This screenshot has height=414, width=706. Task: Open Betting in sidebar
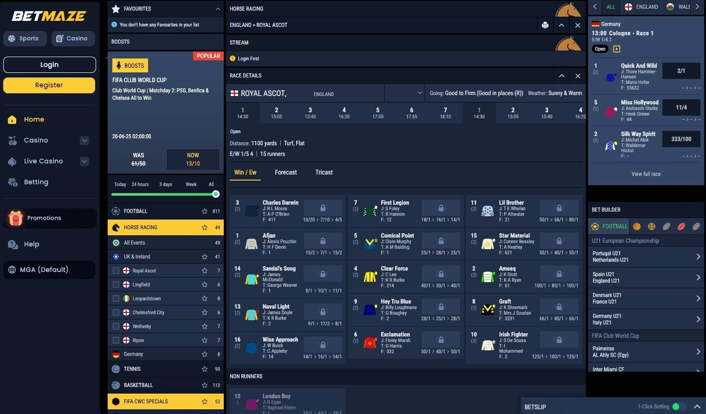(36, 182)
